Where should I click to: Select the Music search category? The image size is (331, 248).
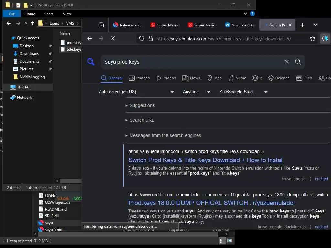click(237, 78)
